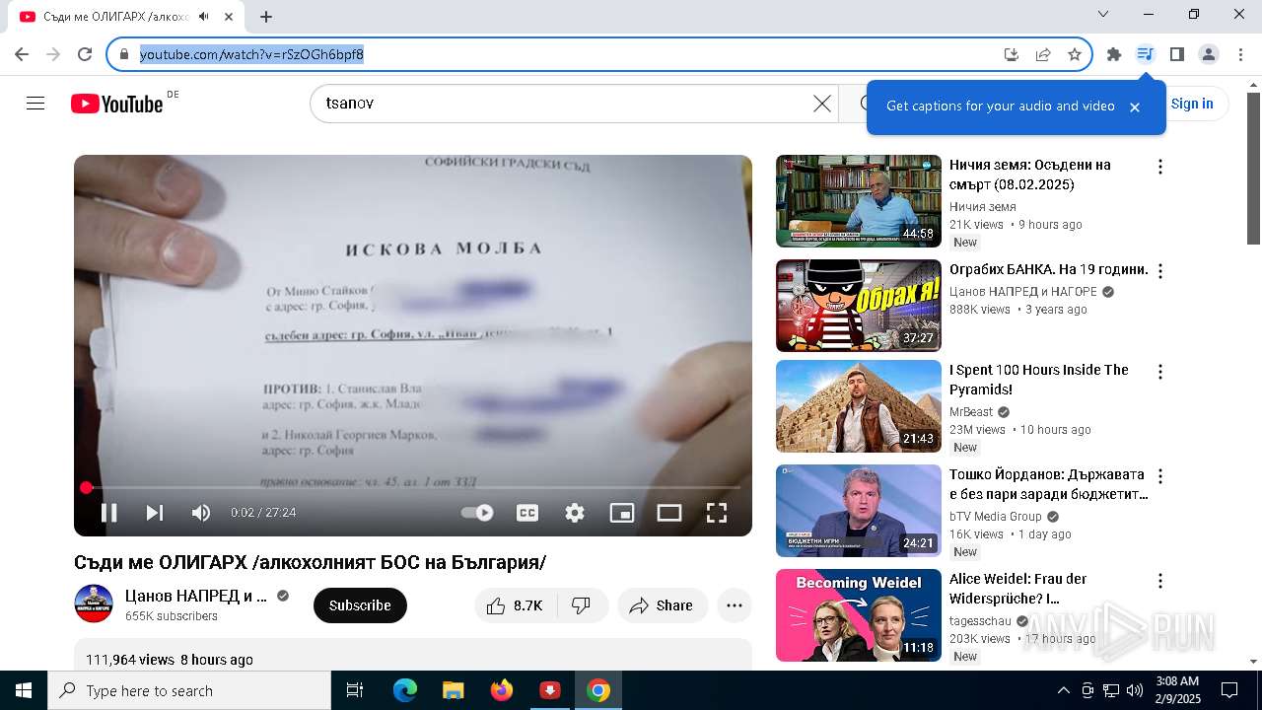Click the Sign in button
Screen dimensions: 1262x710
tap(1192, 104)
